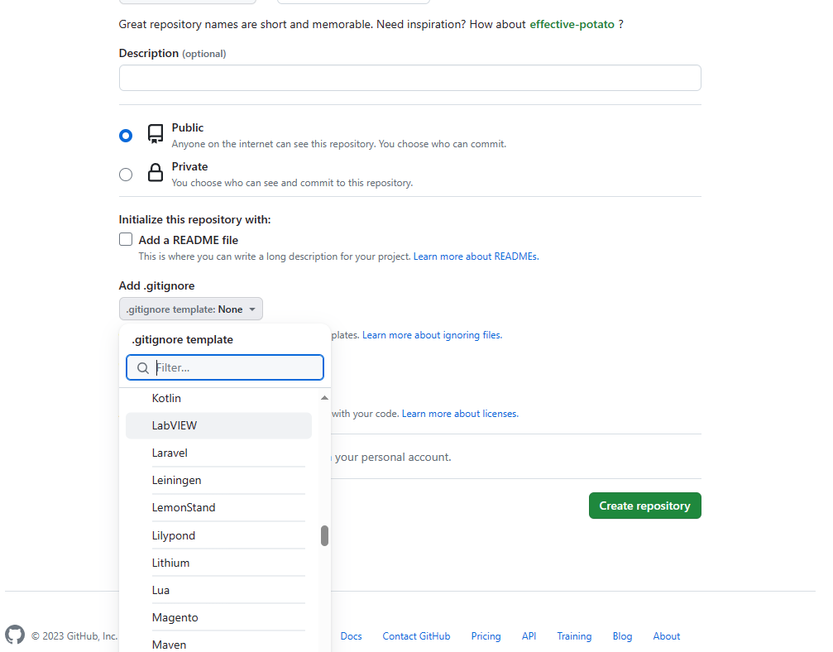Select the Private visibility radio button
This screenshot has width=833, height=652.
tap(126, 175)
